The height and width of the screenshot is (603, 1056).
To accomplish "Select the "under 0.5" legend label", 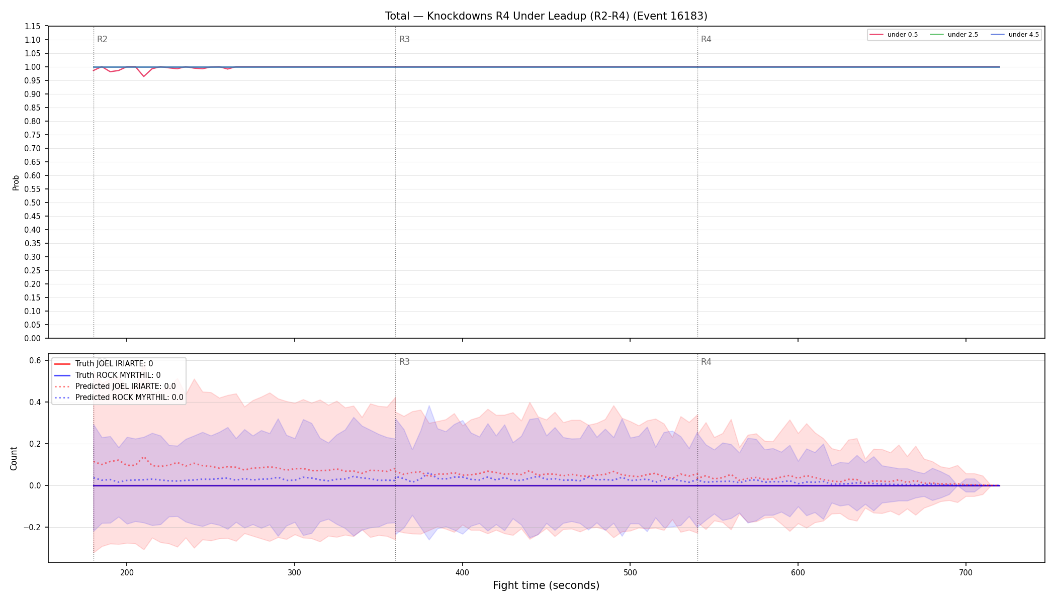I will (x=903, y=35).
